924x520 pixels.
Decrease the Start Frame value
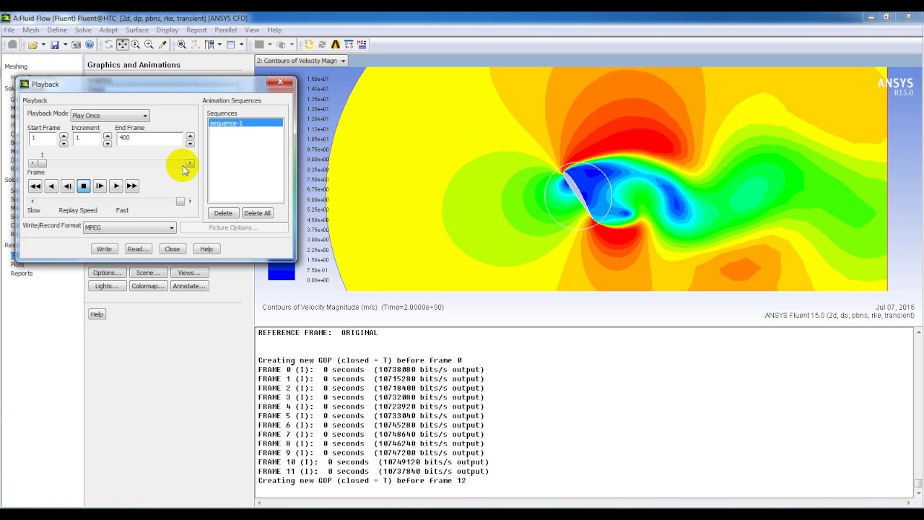[64, 143]
